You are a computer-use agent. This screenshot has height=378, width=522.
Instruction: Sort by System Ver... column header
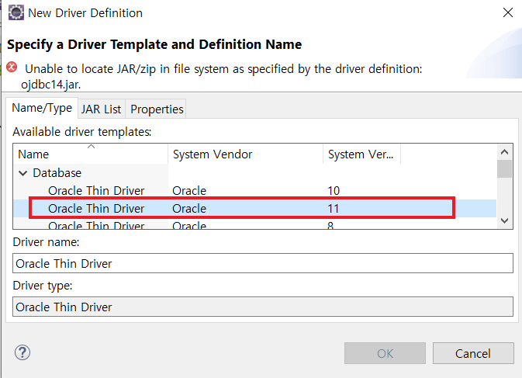361,154
